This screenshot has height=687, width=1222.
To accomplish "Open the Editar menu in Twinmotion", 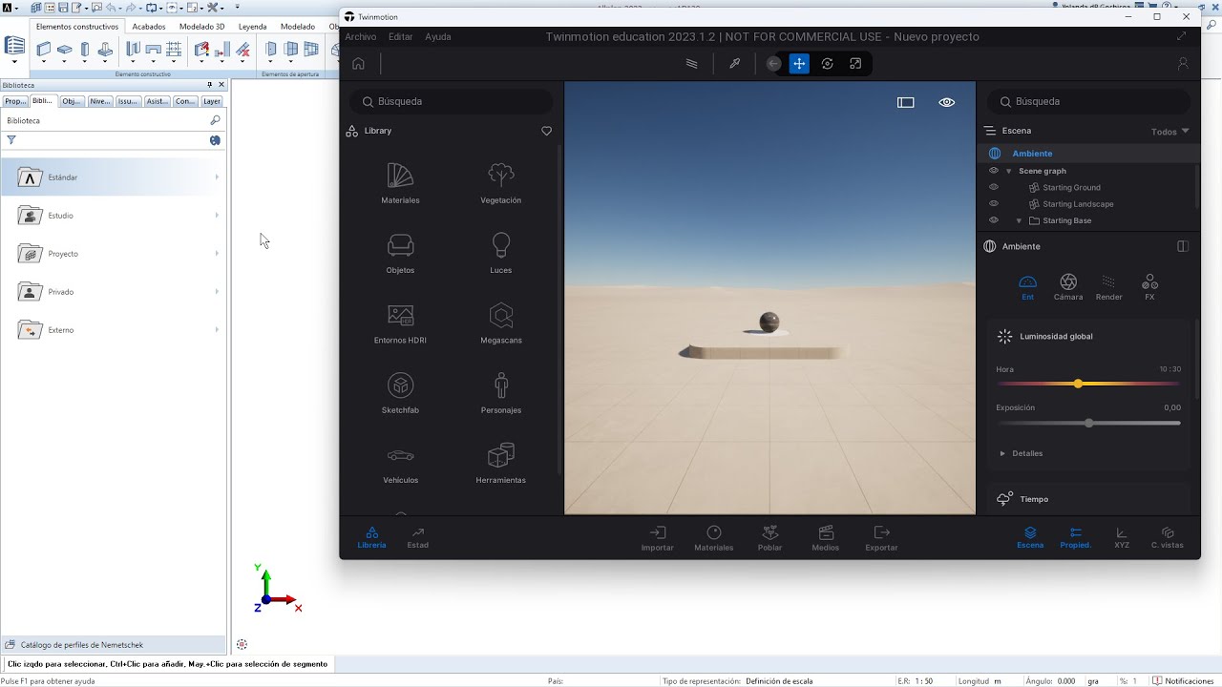I will pos(401,37).
